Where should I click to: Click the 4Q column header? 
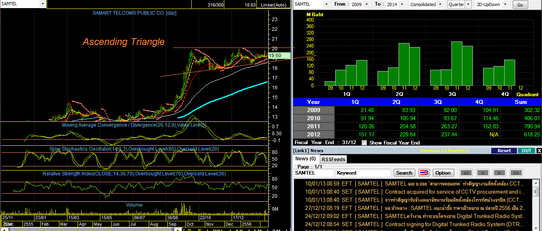pos(479,102)
